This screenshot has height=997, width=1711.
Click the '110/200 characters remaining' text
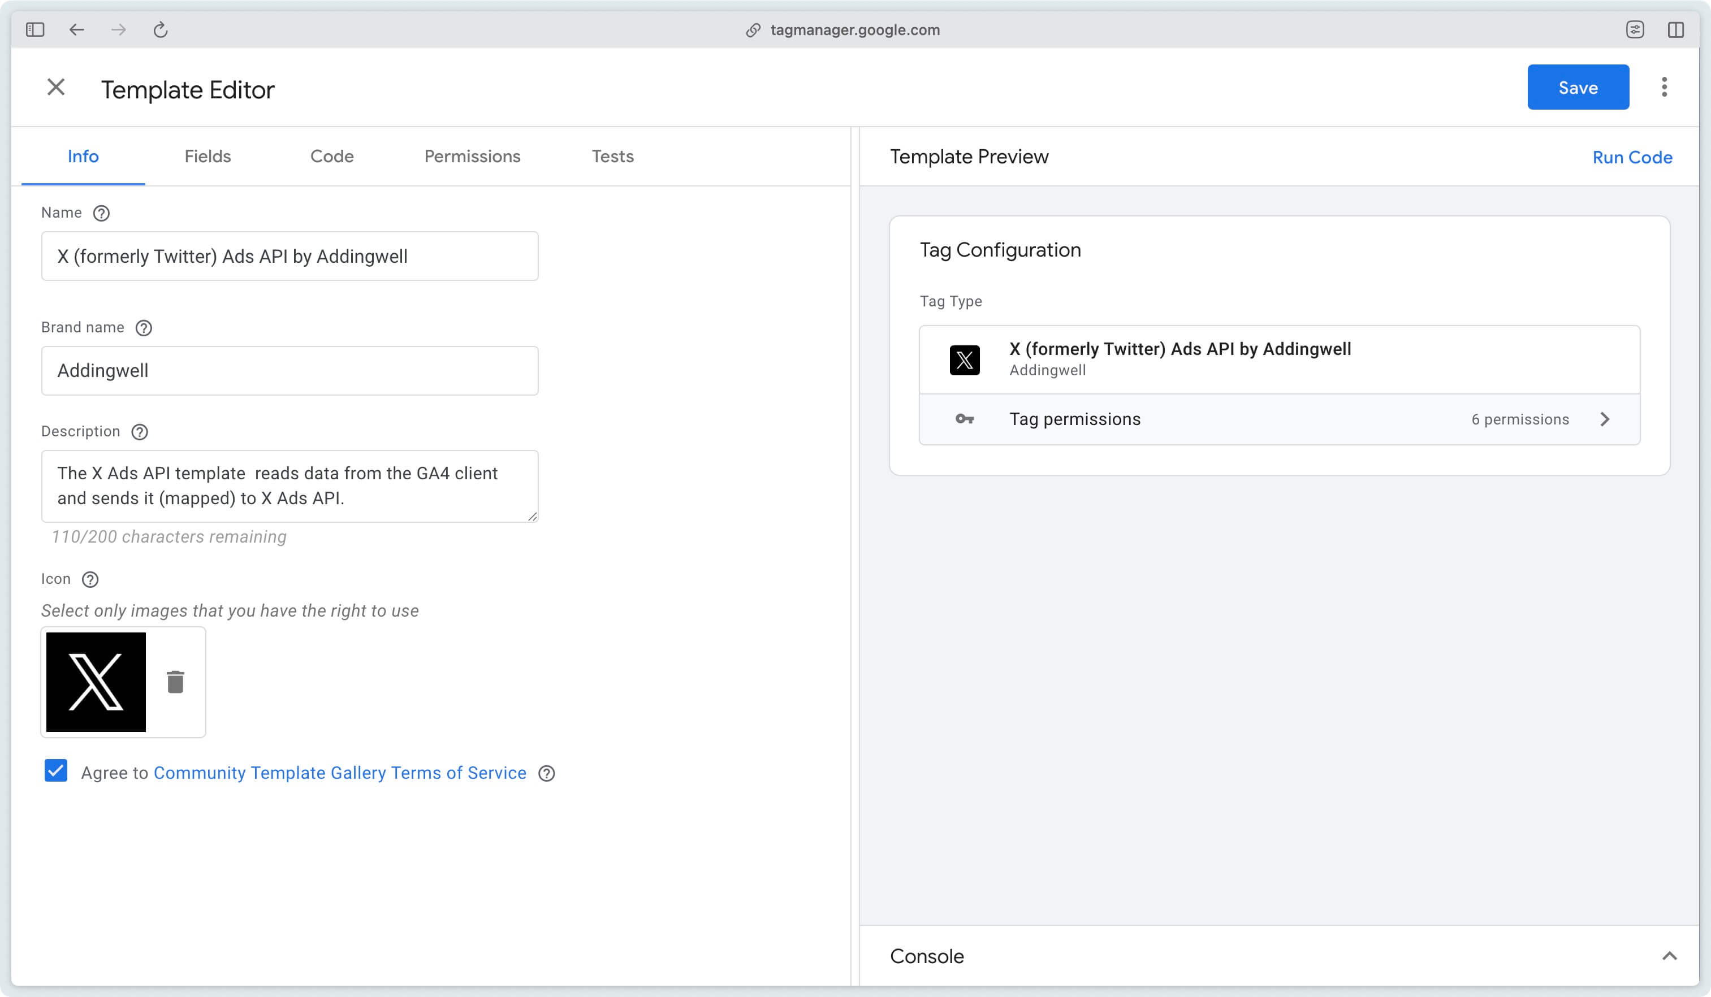169,537
